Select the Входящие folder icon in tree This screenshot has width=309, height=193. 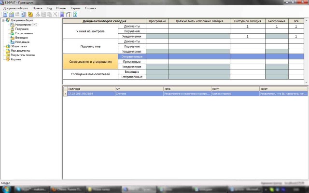click(x=12, y=38)
